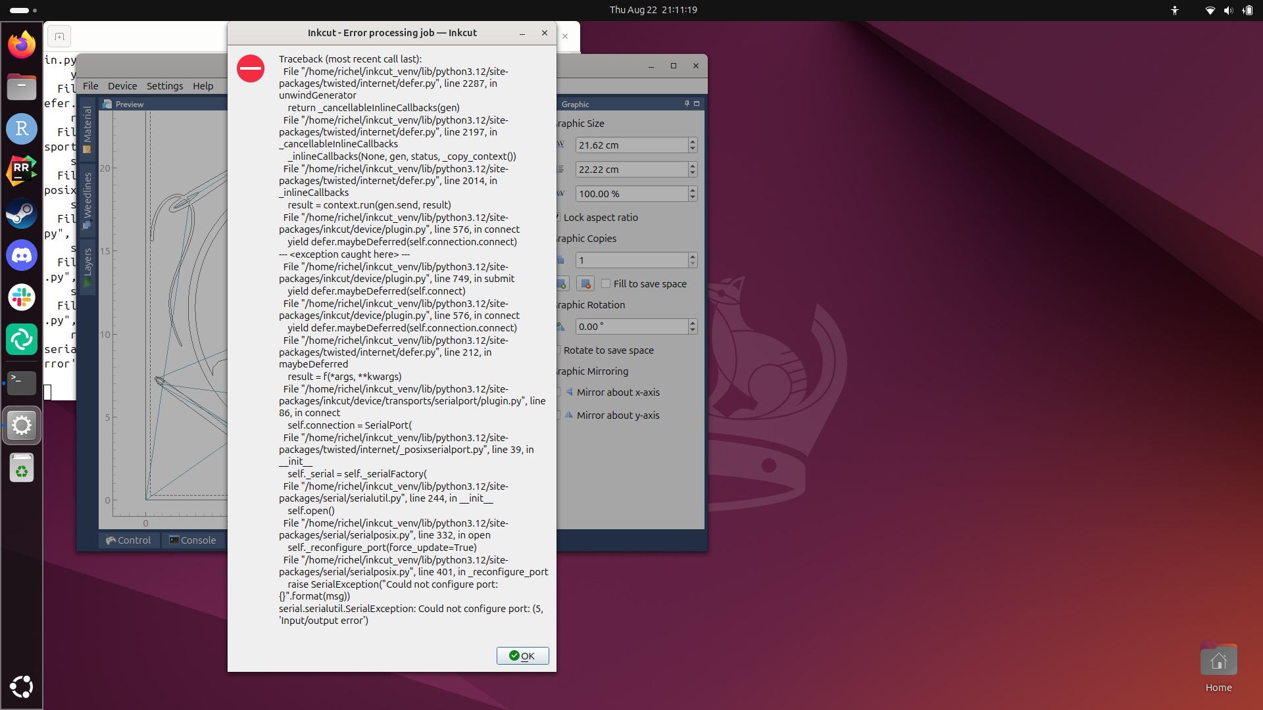The height and width of the screenshot is (710, 1263).
Task: Open Discord from the dock
Action: (x=22, y=255)
